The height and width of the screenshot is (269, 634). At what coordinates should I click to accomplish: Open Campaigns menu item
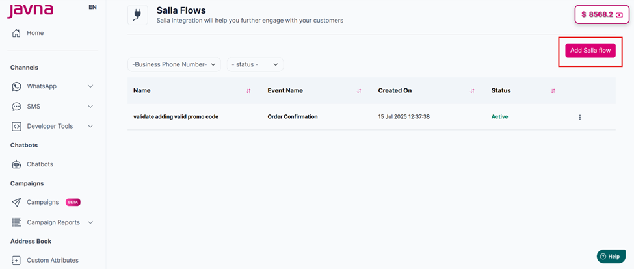tap(43, 202)
